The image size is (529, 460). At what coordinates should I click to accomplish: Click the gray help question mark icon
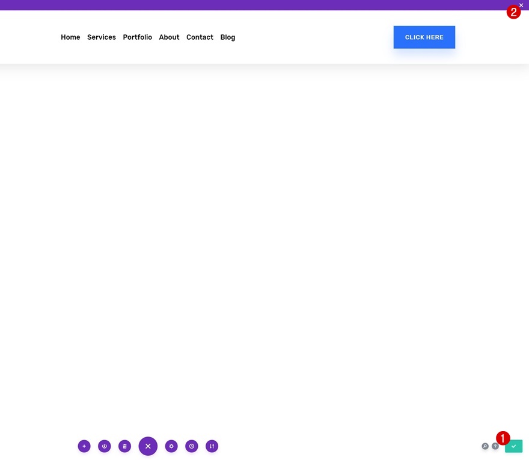(495, 446)
